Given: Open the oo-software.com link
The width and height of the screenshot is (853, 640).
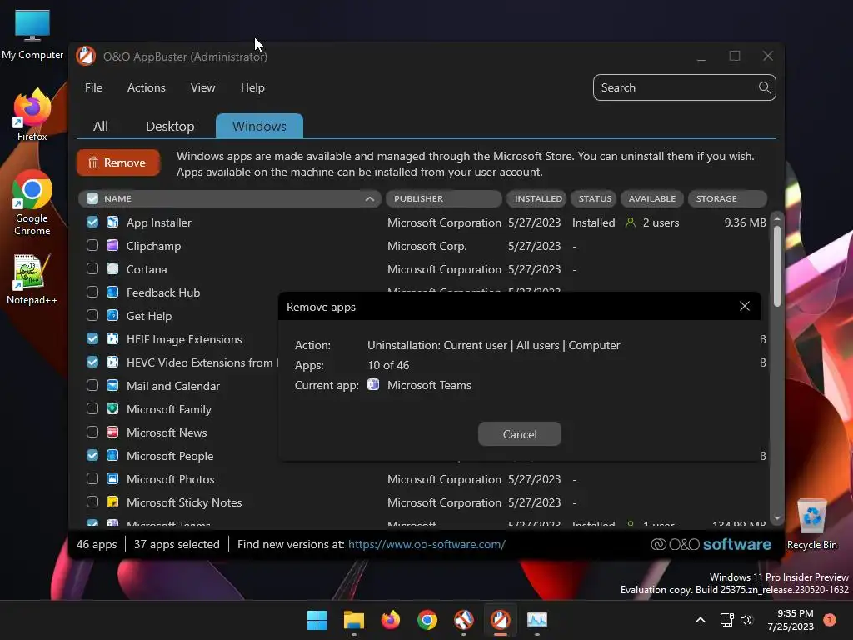Looking at the screenshot, I should coord(426,544).
